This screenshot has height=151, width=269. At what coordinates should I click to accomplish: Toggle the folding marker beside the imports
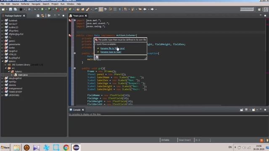pos(75,20)
